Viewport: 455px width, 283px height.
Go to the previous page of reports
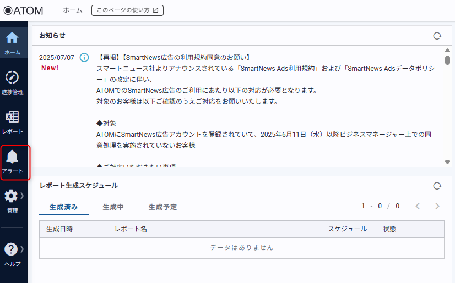(x=418, y=206)
